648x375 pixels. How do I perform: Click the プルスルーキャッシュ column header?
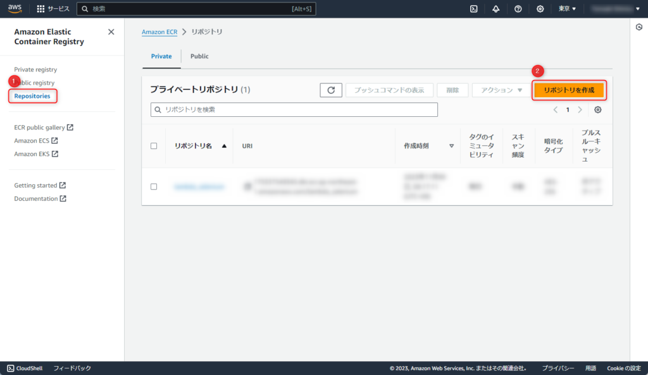click(x=591, y=146)
